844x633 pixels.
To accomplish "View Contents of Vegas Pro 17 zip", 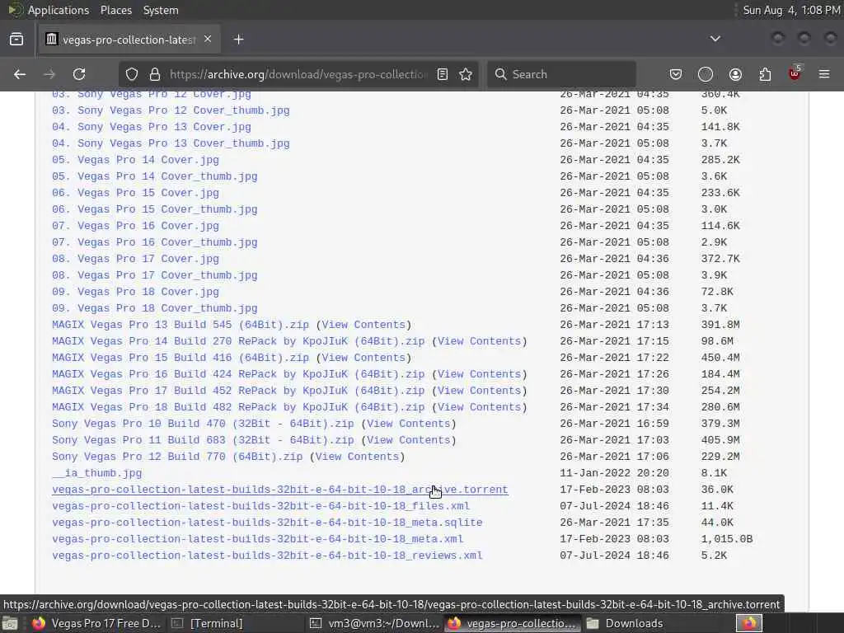I will pyautogui.click(x=479, y=391).
